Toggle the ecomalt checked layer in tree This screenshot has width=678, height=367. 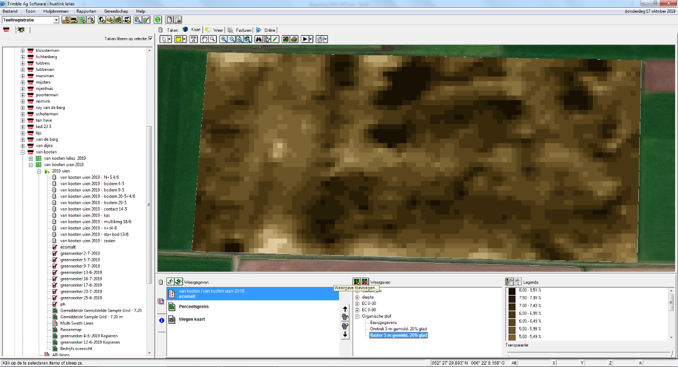click(55, 247)
